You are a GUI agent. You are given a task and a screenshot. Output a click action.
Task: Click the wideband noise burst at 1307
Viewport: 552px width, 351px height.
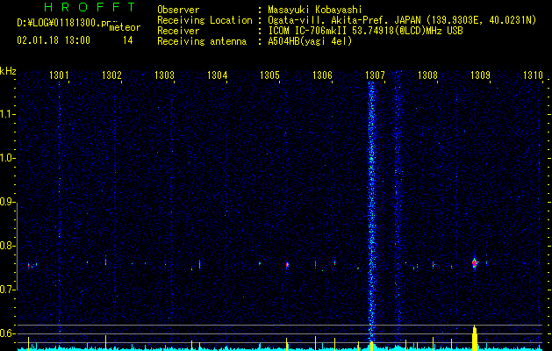tap(371, 211)
